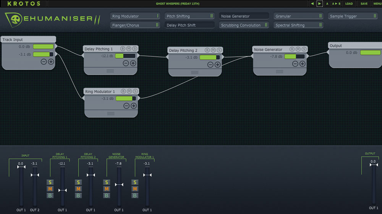Click the SAVE preset button
Image resolution: width=382 pixels, height=214 pixels.
coord(364,4)
